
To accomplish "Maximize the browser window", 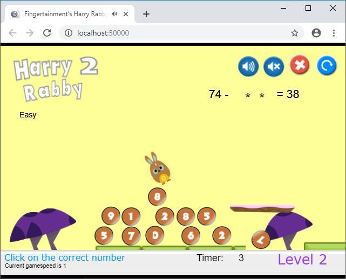I will [x=308, y=8].
